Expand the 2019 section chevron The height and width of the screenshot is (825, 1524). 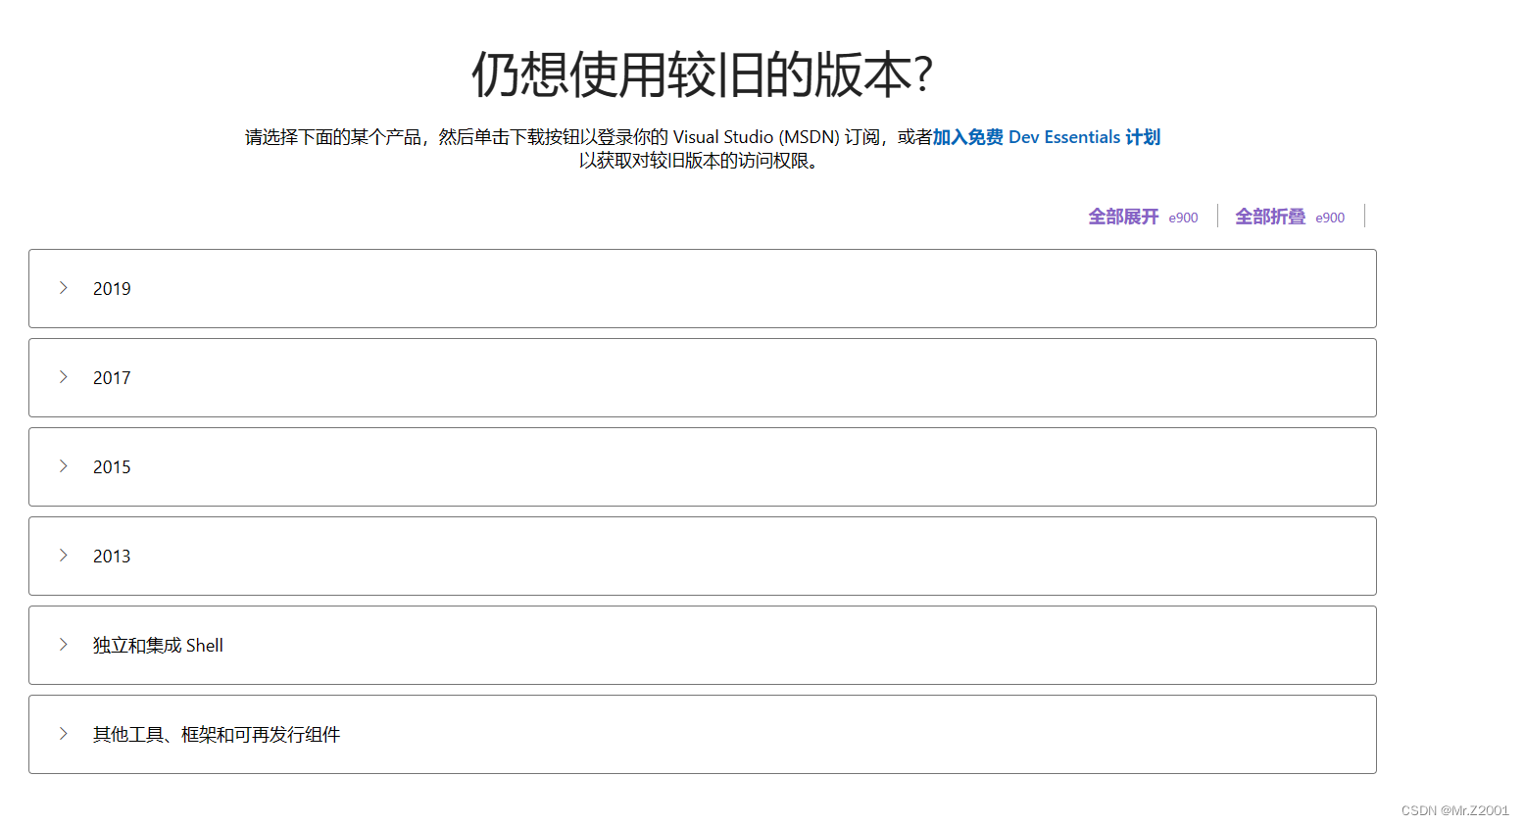64,288
